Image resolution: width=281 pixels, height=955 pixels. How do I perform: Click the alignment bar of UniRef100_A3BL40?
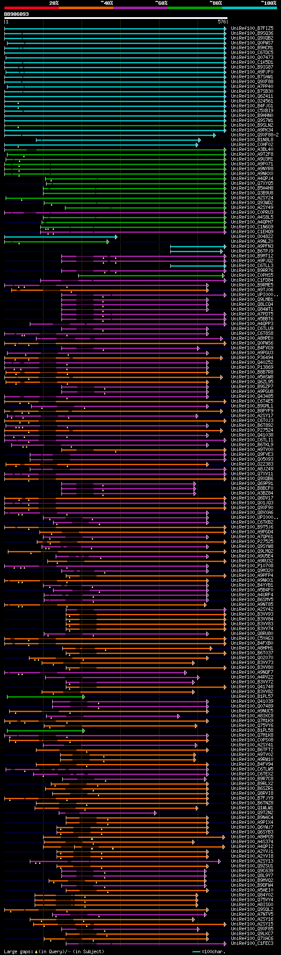point(115,149)
